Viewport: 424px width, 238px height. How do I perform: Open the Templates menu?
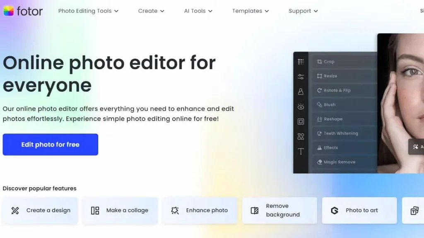pos(250,11)
